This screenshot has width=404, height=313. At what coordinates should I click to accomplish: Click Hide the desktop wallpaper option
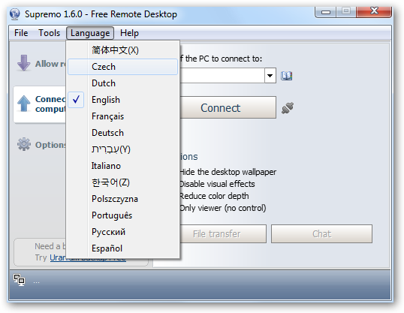click(228, 172)
